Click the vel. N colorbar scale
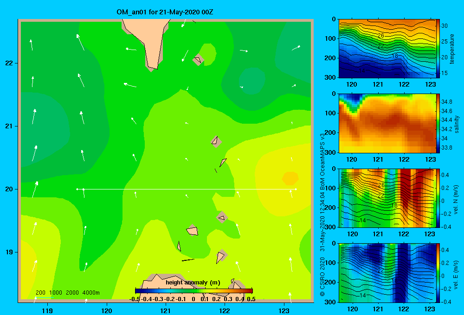464x315 pixels. point(438,198)
